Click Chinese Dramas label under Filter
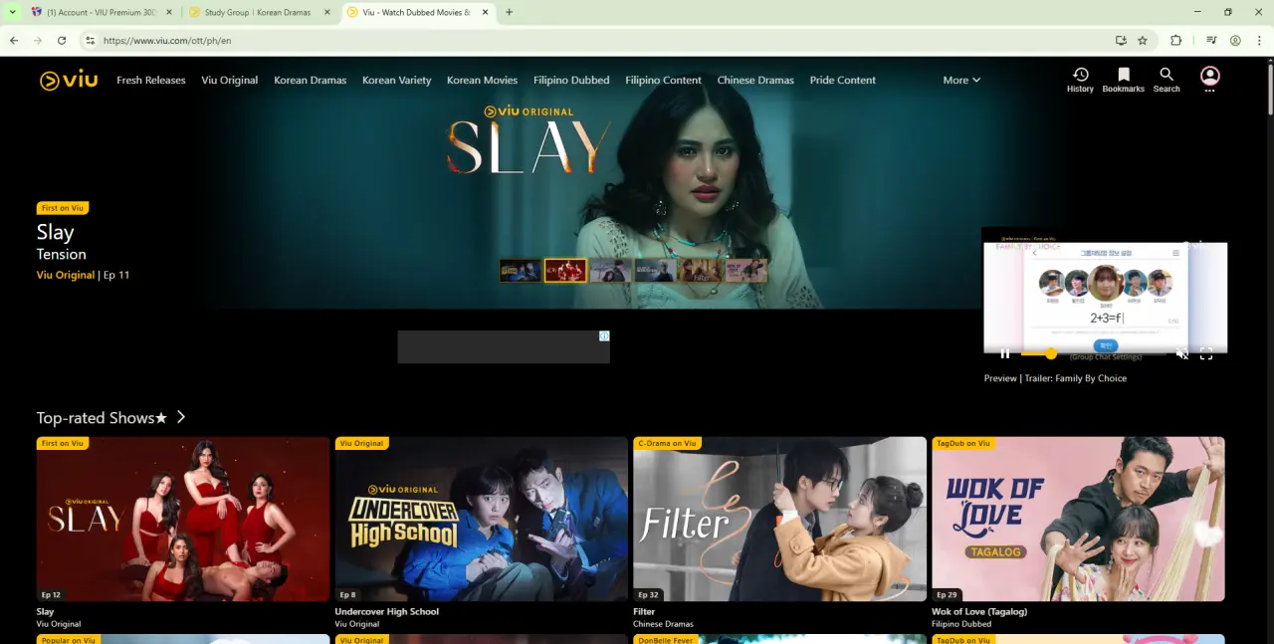The image size is (1274, 644). pyautogui.click(x=663, y=624)
